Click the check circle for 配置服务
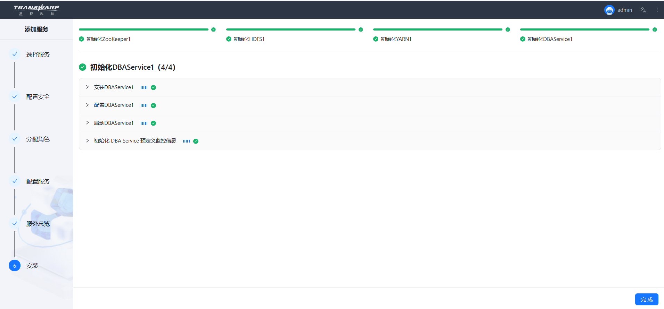The height and width of the screenshot is (309, 664). click(15, 181)
